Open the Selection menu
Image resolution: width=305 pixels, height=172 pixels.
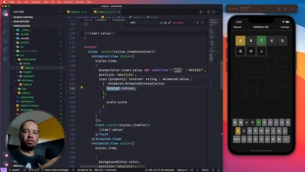[36, 2]
